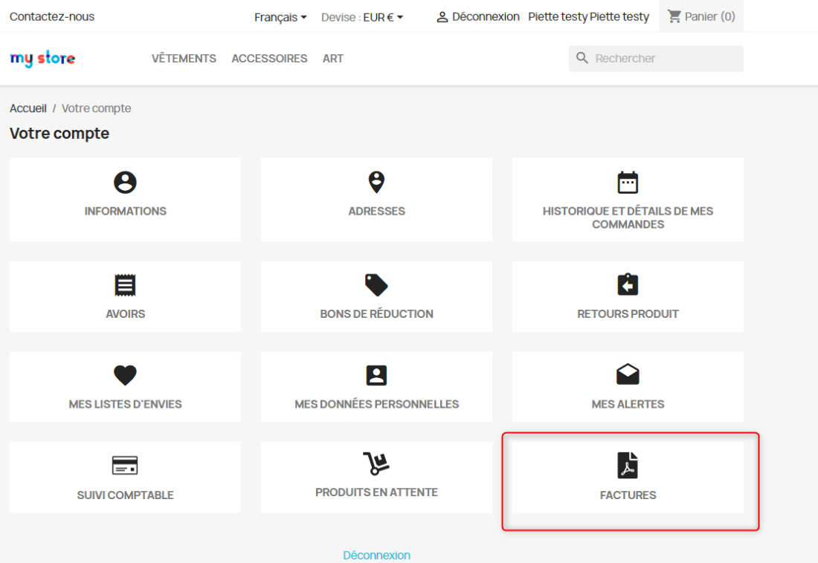The height and width of the screenshot is (563, 818).
Task: Click the Rechercher search field
Action: coord(656,59)
